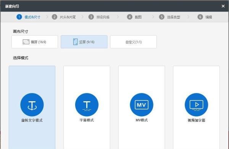Go to 片头&片尾 step tab
This screenshot has height=149, width=229.
pos(64,17)
